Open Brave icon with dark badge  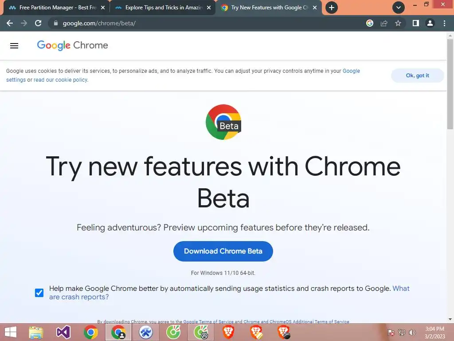point(284,332)
